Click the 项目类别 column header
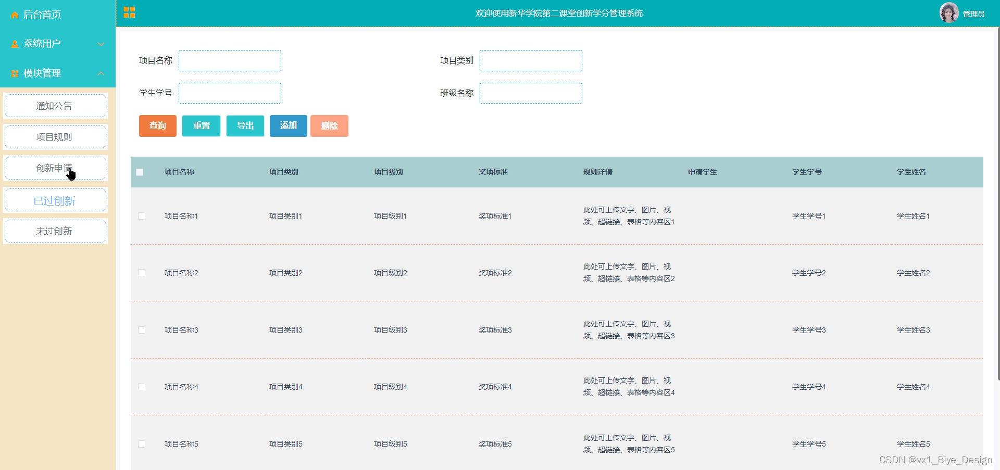The width and height of the screenshot is (1000, 470). click(x=284, y=172)
